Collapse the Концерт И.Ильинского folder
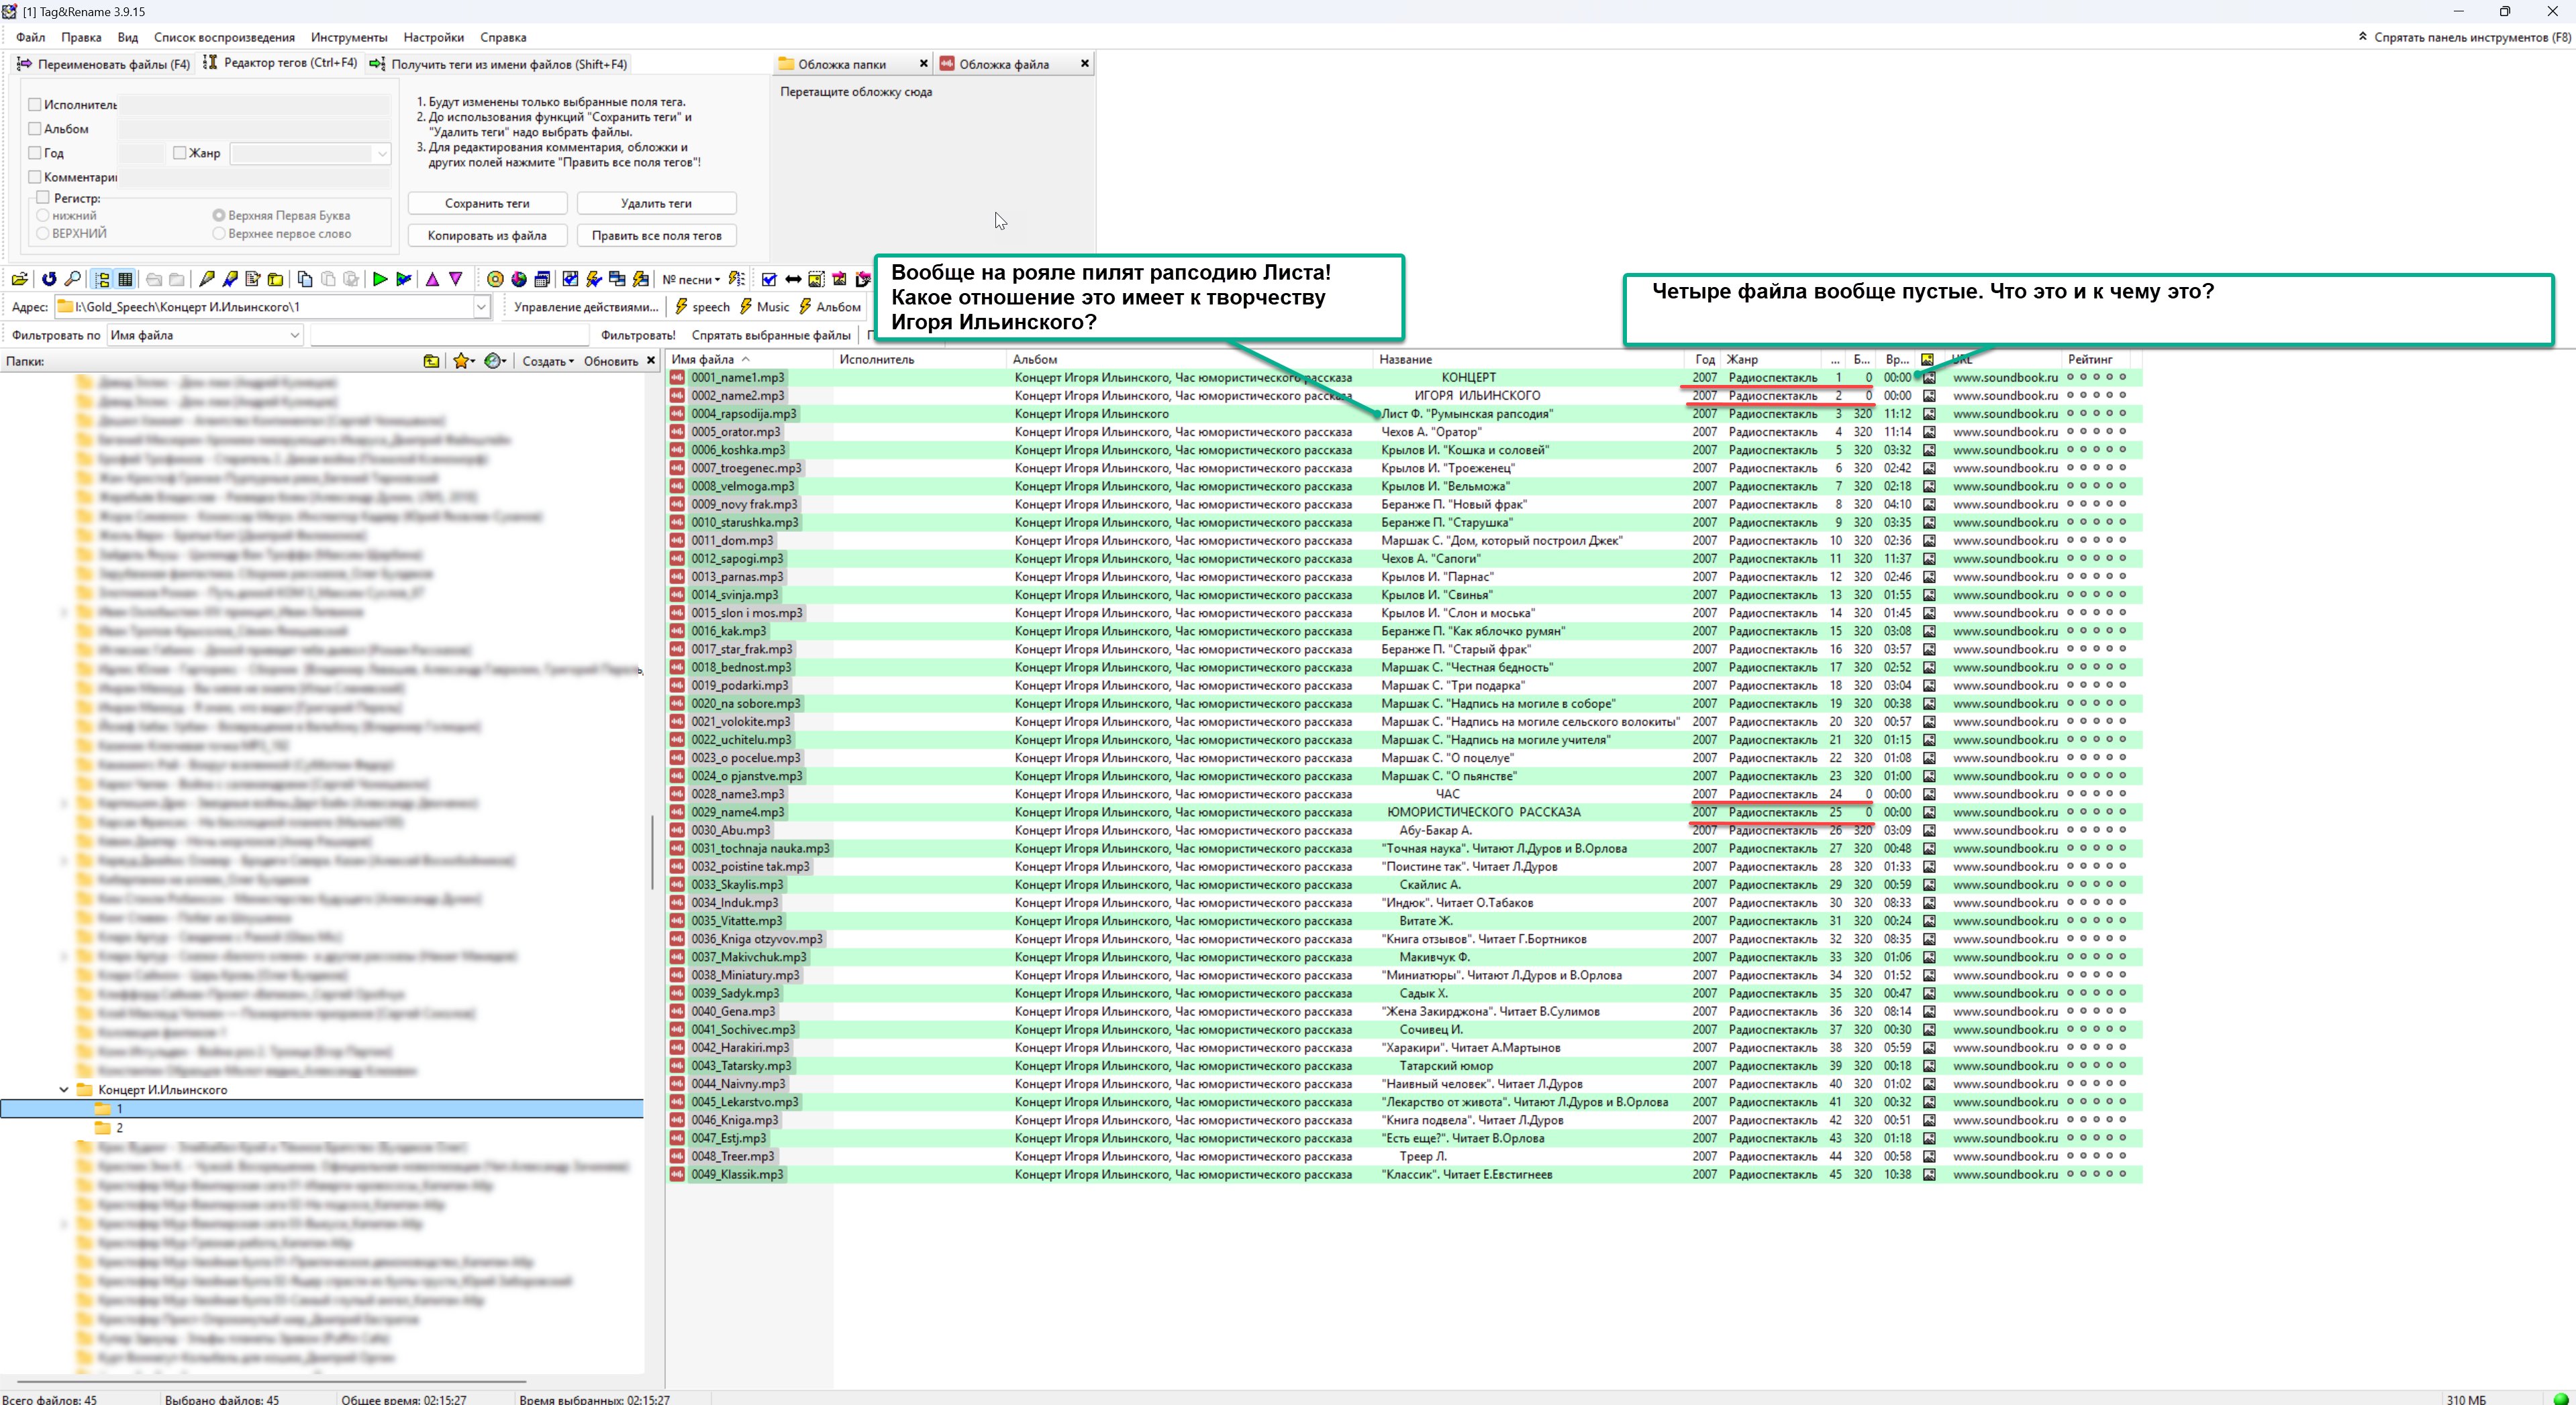The width and height of the screenshot is (2576, 1405). coord(64,1089)
